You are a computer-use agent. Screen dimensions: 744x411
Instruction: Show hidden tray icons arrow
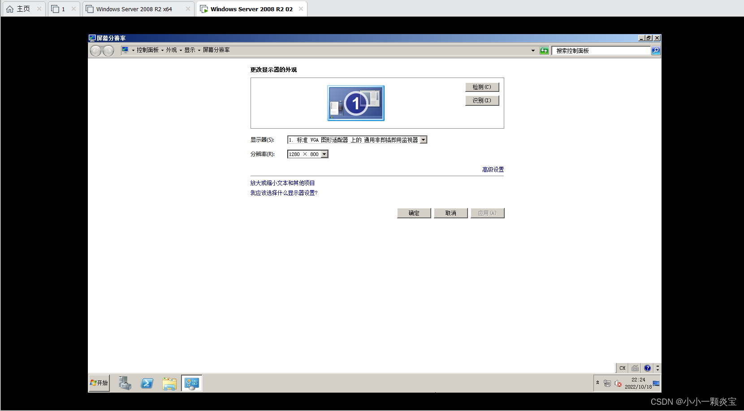pyautogui.click(x=597, y=383)
